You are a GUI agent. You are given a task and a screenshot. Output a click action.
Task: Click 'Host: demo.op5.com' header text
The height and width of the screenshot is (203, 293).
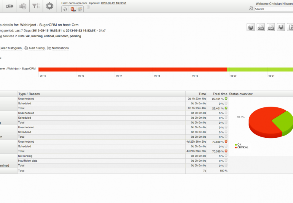[74, 3]
